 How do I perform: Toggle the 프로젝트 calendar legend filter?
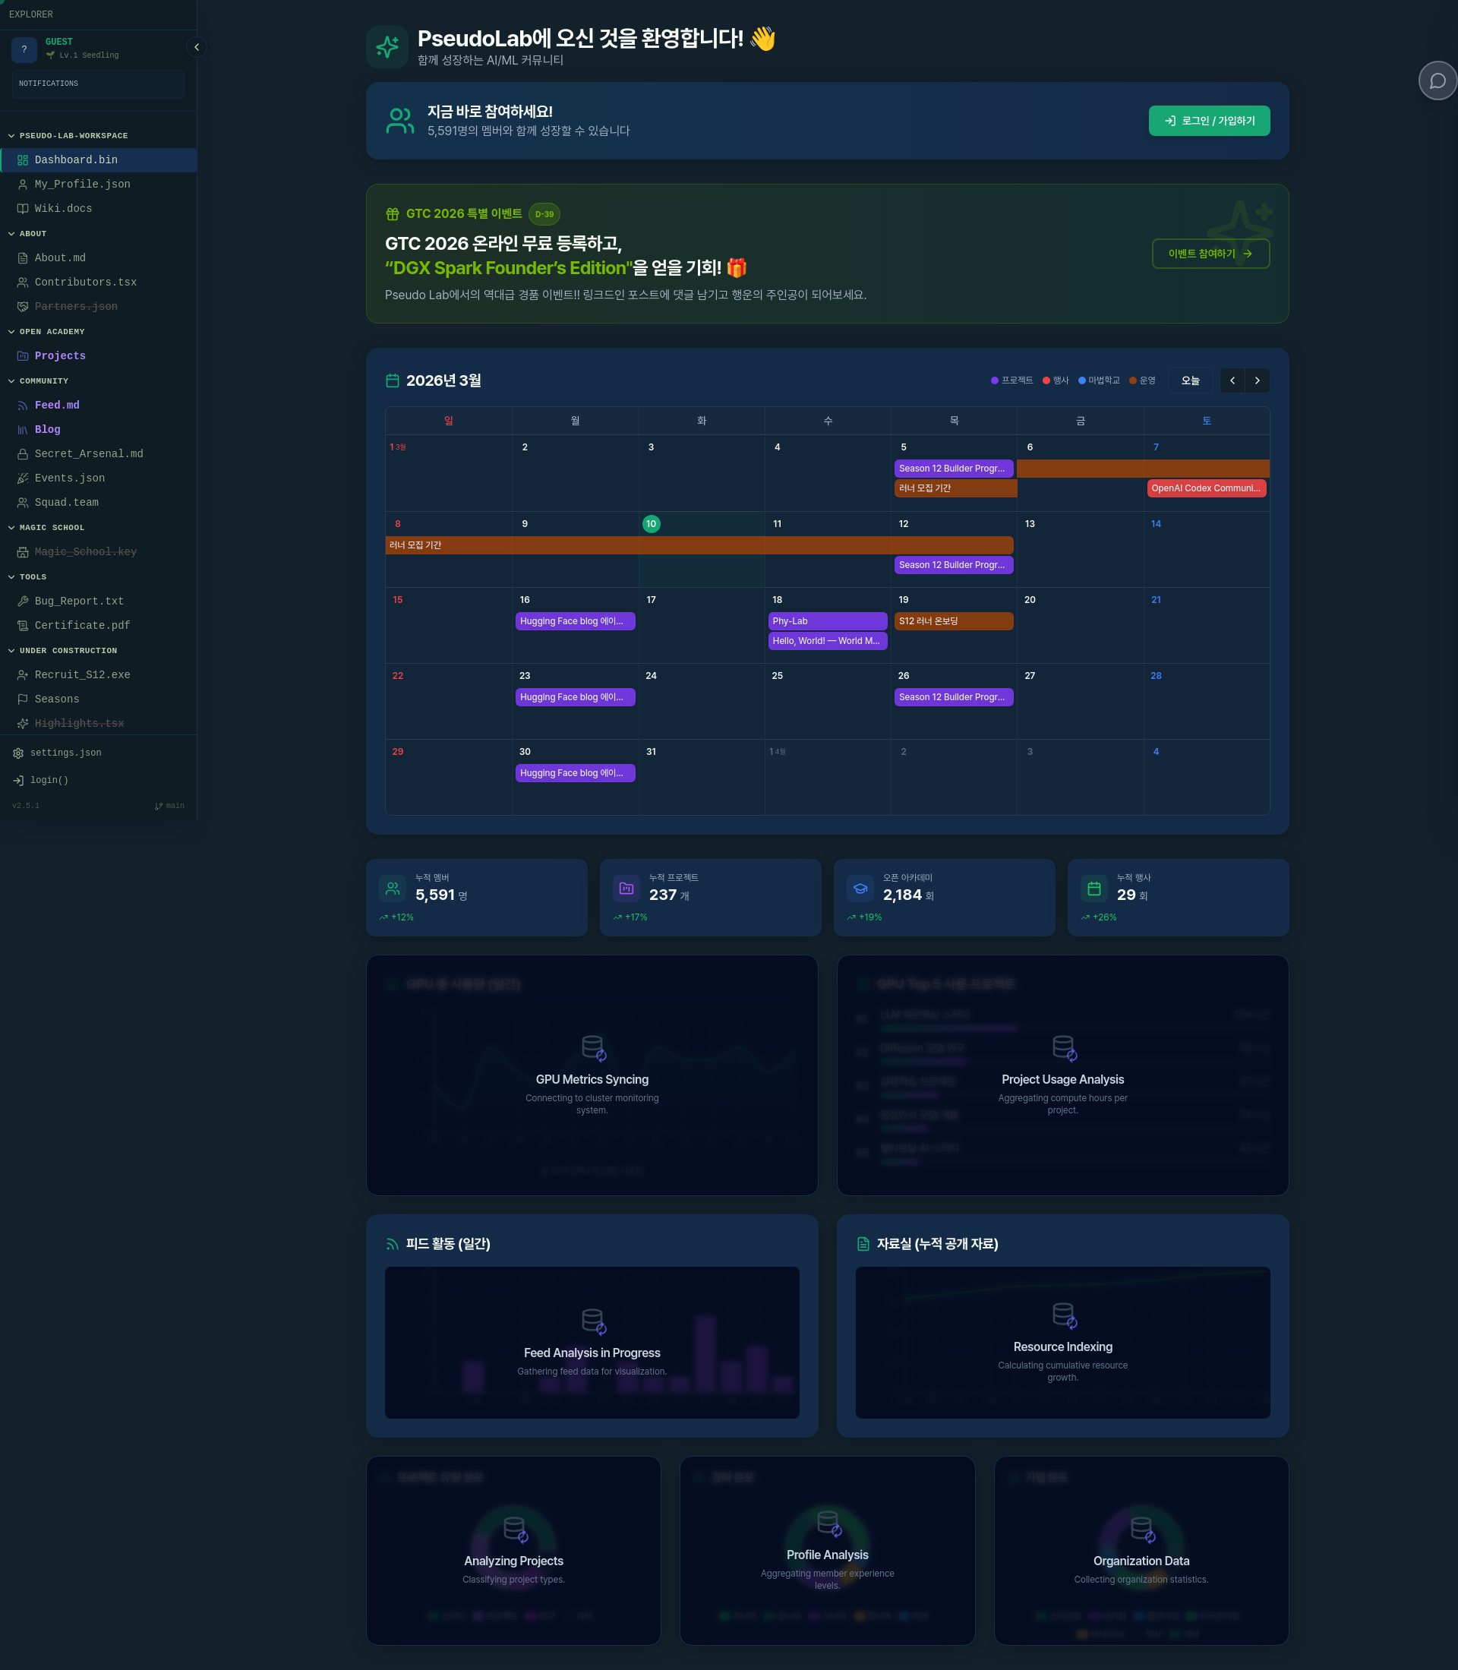(x=1011, y=380)
